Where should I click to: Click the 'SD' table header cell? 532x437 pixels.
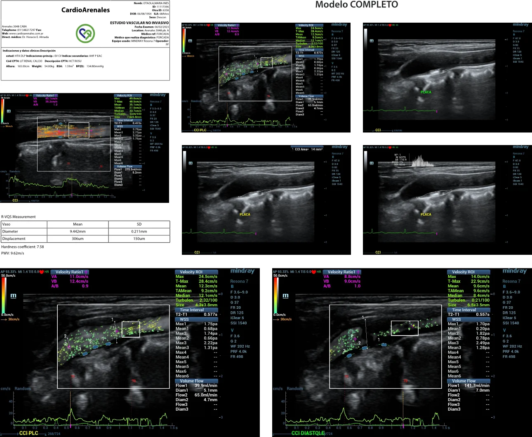[139, 224]
